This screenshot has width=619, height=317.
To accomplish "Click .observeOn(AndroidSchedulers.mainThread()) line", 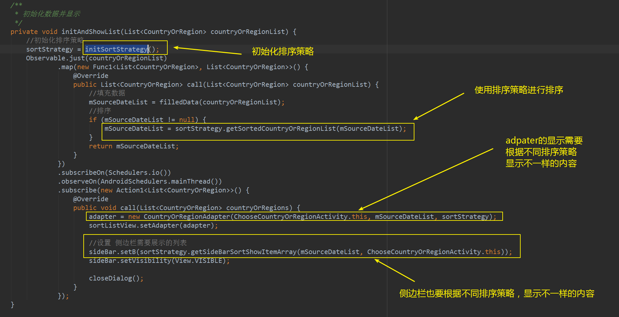I will 140,181.
